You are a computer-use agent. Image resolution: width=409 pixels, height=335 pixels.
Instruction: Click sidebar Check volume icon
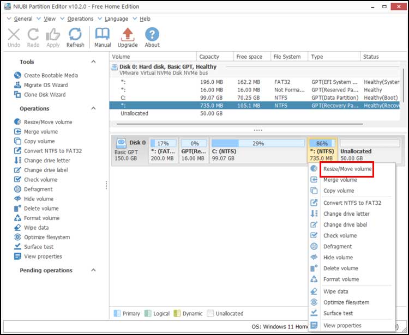tap(17, 179)
